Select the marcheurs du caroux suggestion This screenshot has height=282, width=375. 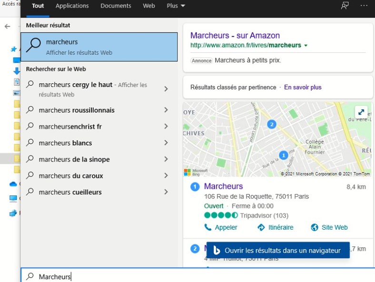click(71, 175)
